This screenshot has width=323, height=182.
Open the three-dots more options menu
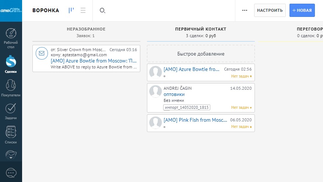coord(245,10)
